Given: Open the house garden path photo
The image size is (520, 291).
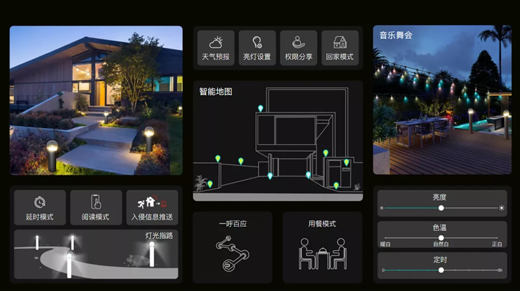Looking at the screenshot, I should 96,101.
